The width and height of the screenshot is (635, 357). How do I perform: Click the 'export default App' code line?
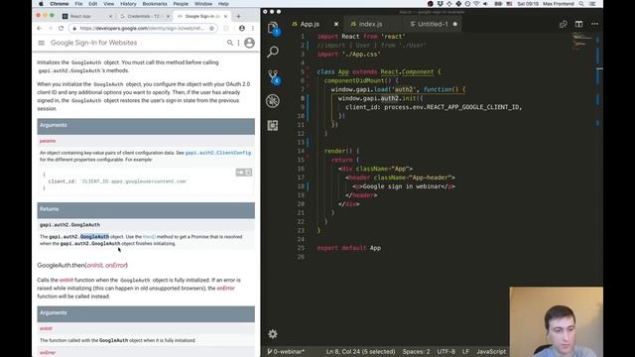tap(349, 248)
